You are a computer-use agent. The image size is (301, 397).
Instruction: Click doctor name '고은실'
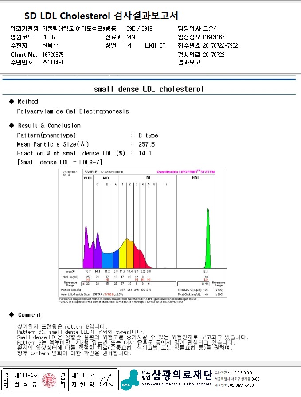tap(211, 28)
